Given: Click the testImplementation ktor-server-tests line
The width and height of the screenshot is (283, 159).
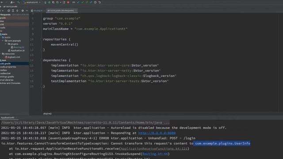Looking at the screenshot, I should pyautogui.click(x=110, y=81).
